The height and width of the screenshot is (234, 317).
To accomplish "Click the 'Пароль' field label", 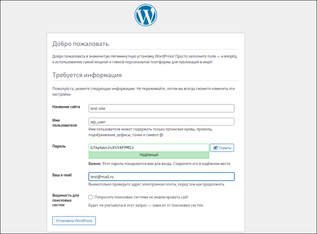I will pos(59,146).
